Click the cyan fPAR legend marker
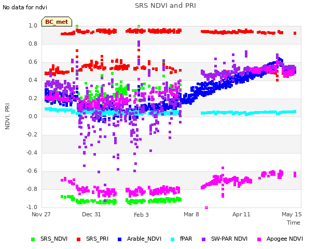Image resolution: width=332 pixels, height=249 pixels. pyautogui.click(x=173, y=239)
